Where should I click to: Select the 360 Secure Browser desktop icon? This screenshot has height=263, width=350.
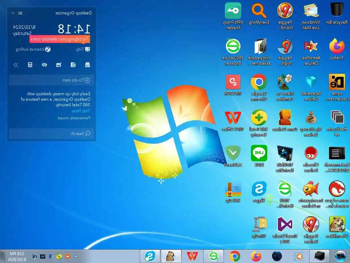(x=233, y=52)
